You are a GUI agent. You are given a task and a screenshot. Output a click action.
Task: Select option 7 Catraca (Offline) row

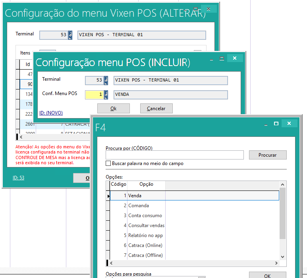pyautogui.click(x=195, y=255)
